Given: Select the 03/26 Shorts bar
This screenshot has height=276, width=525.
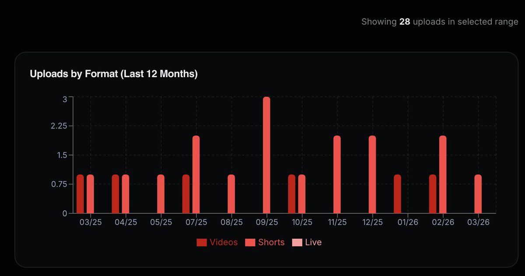Looking at the screenshot, I should tap(478, 194).
